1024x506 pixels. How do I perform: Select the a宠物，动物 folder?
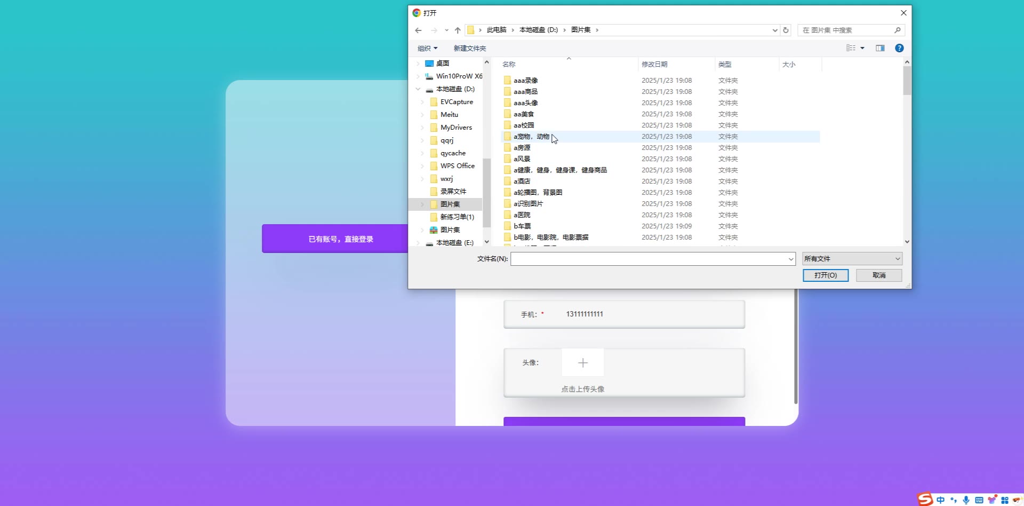pos(531,137)
